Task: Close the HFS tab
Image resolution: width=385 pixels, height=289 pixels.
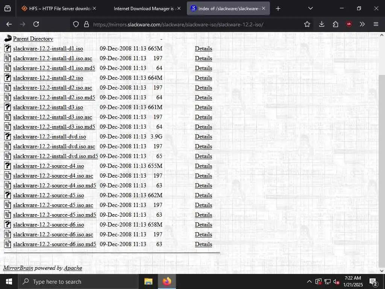Action: (x=94, y=8)
